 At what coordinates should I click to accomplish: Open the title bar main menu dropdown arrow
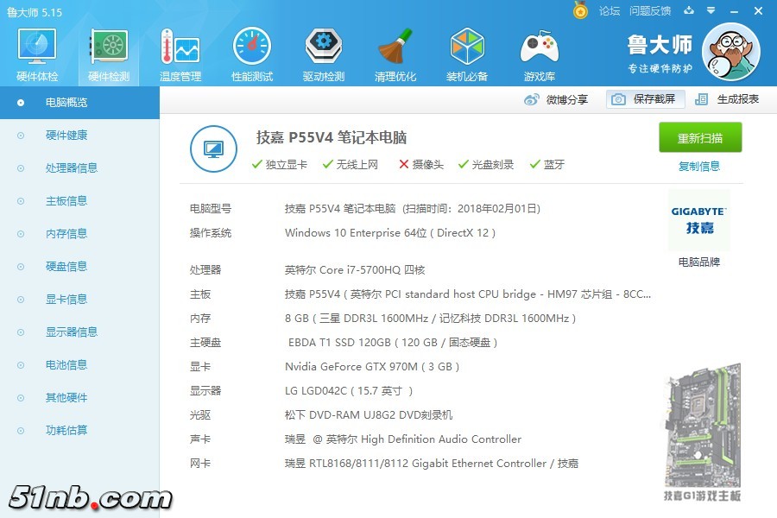(711, 11)
